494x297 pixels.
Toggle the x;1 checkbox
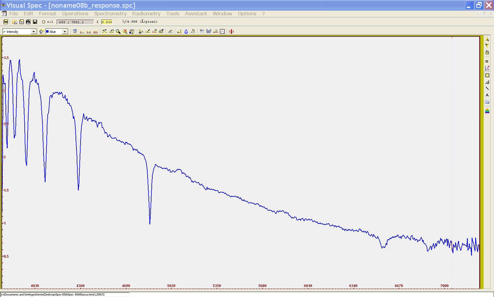pos(44,22)
